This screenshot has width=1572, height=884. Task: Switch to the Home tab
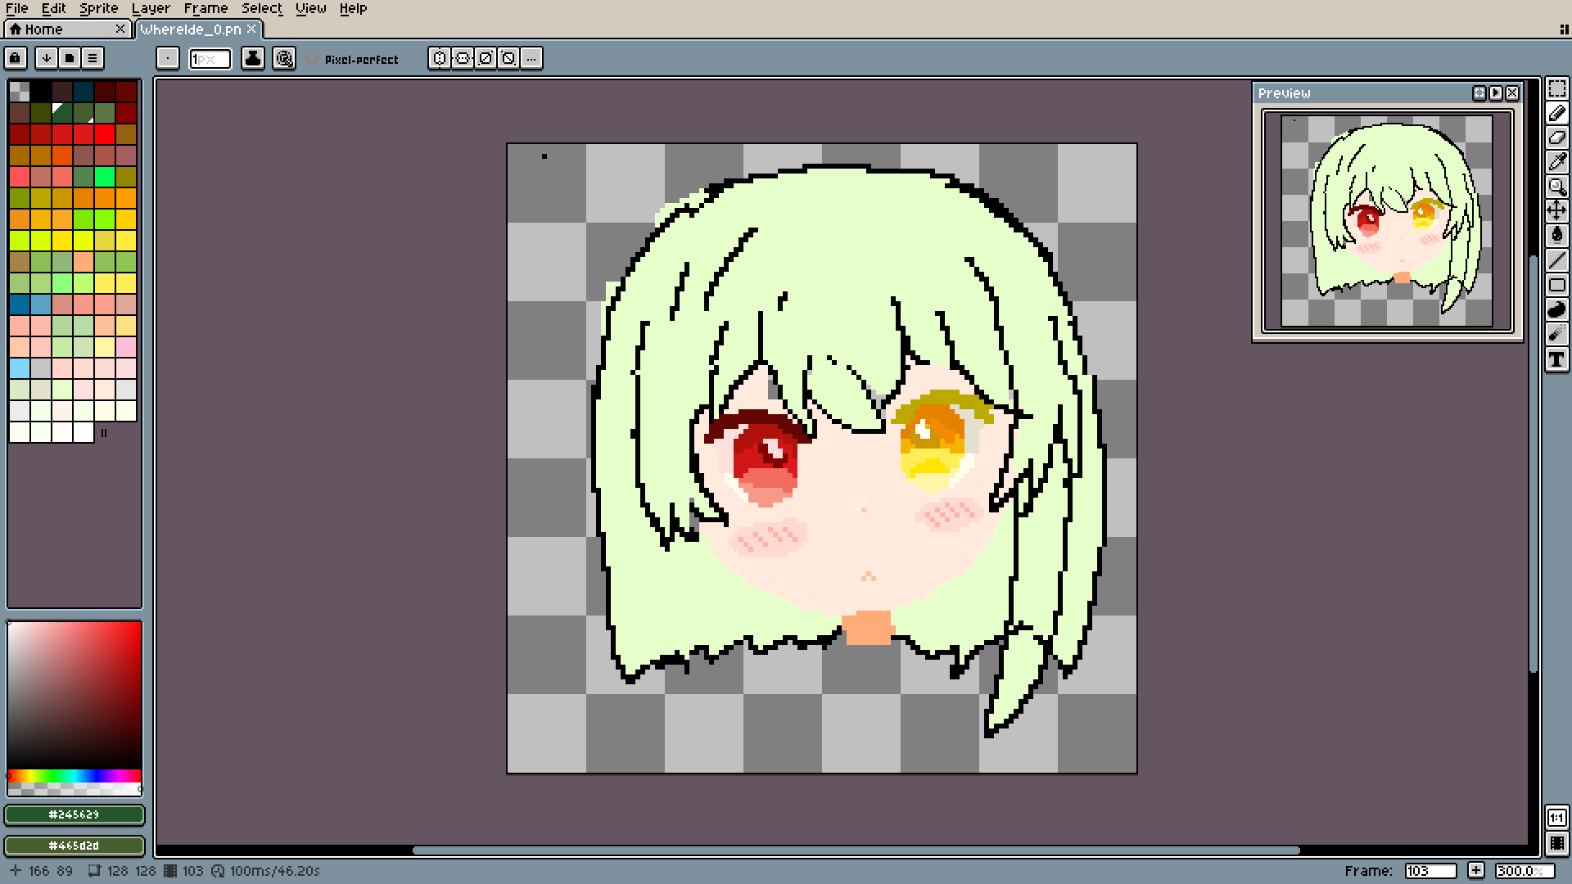[x=43, y=29]
